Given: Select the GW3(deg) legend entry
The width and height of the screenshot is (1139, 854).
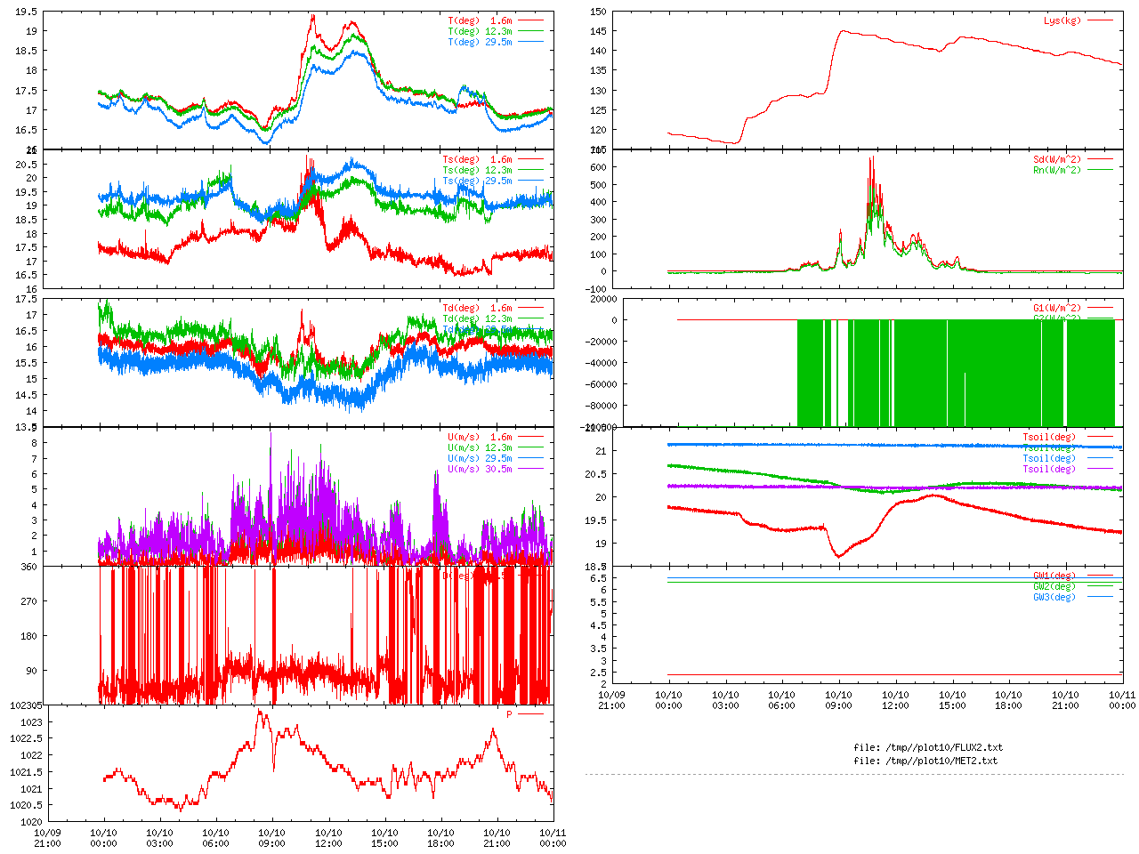Looking at the screenshot, I should pyautogui.click(x=1054, y=597).
